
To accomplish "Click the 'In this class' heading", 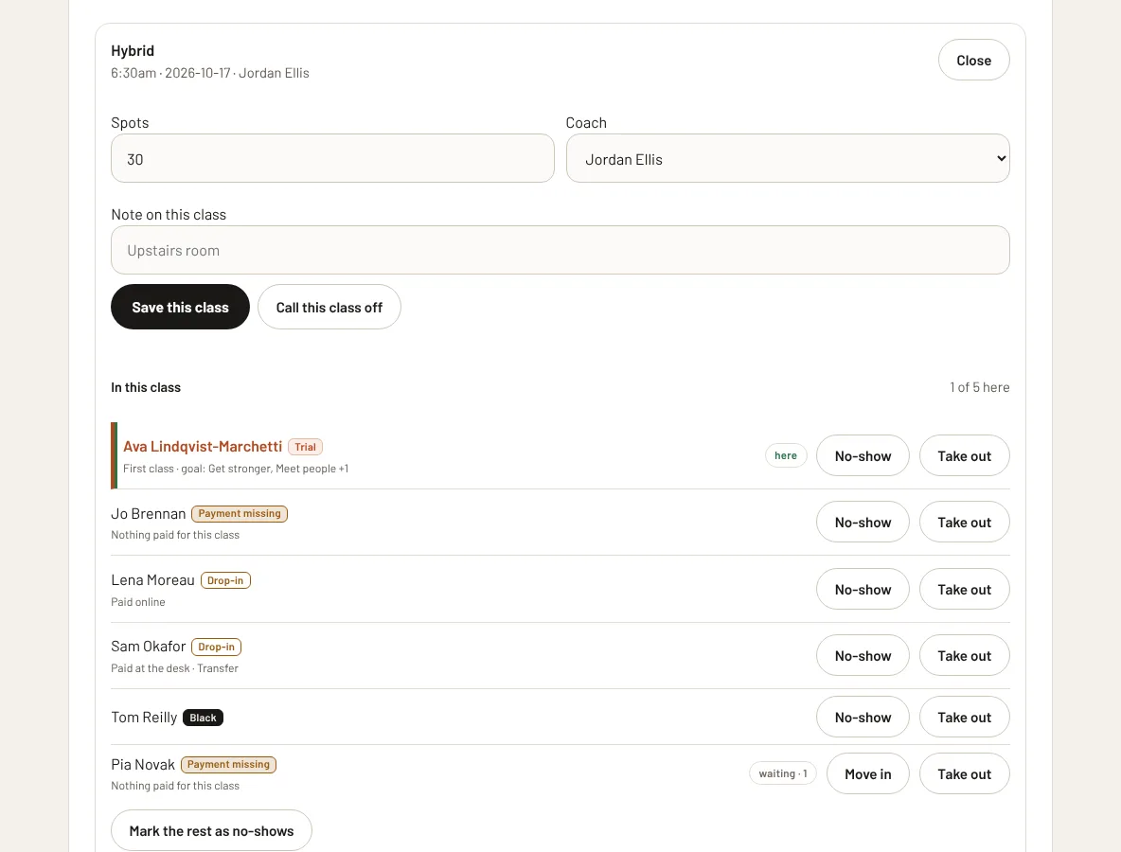I will [146, 387].
